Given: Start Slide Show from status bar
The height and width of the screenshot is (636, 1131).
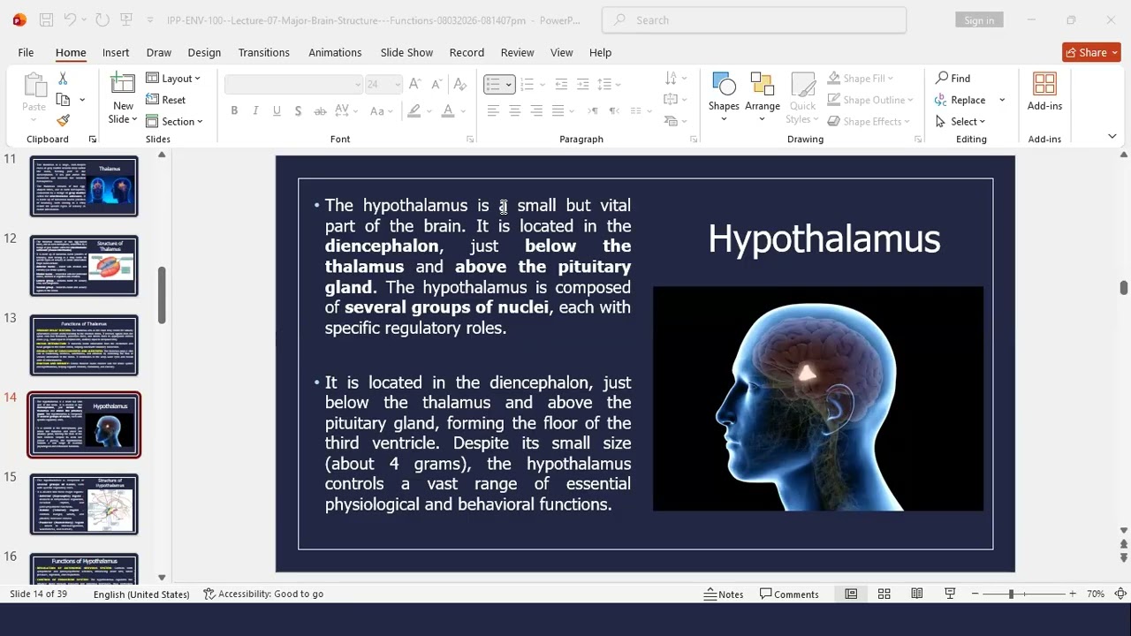Looking at the screenshot, I should click(x=950, y=594).
